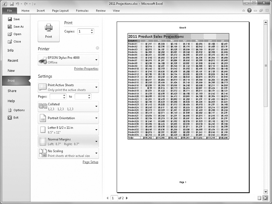The image size is (272, 204).
Task: Switch to the Formulas tab
Action: [82, 11]
